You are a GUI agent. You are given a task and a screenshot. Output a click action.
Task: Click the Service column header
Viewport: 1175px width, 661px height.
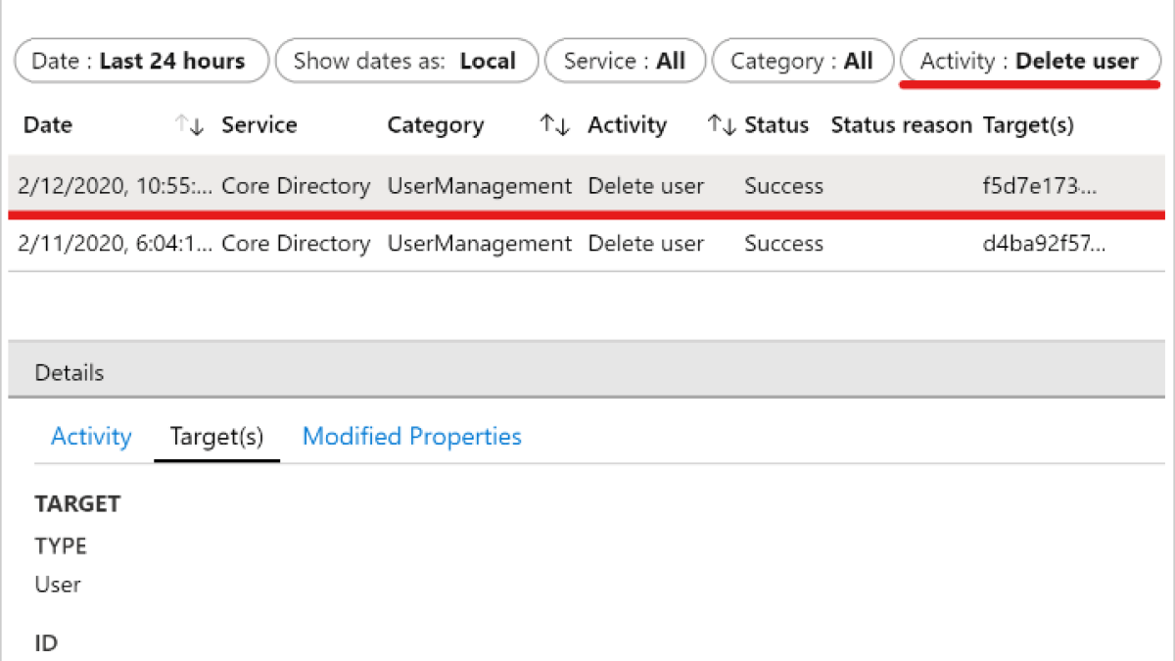258,125
